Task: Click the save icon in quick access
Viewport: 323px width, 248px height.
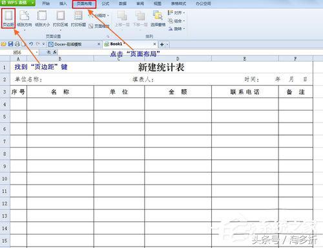Action: coord(10,44)
